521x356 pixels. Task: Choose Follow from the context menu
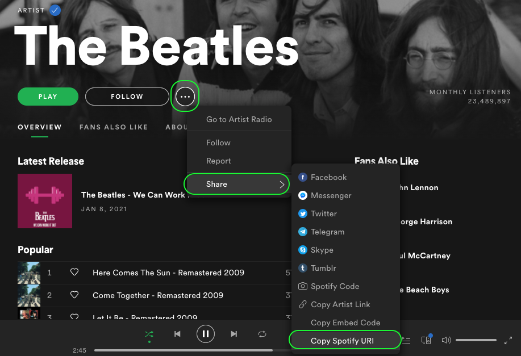tap(218, 143)
